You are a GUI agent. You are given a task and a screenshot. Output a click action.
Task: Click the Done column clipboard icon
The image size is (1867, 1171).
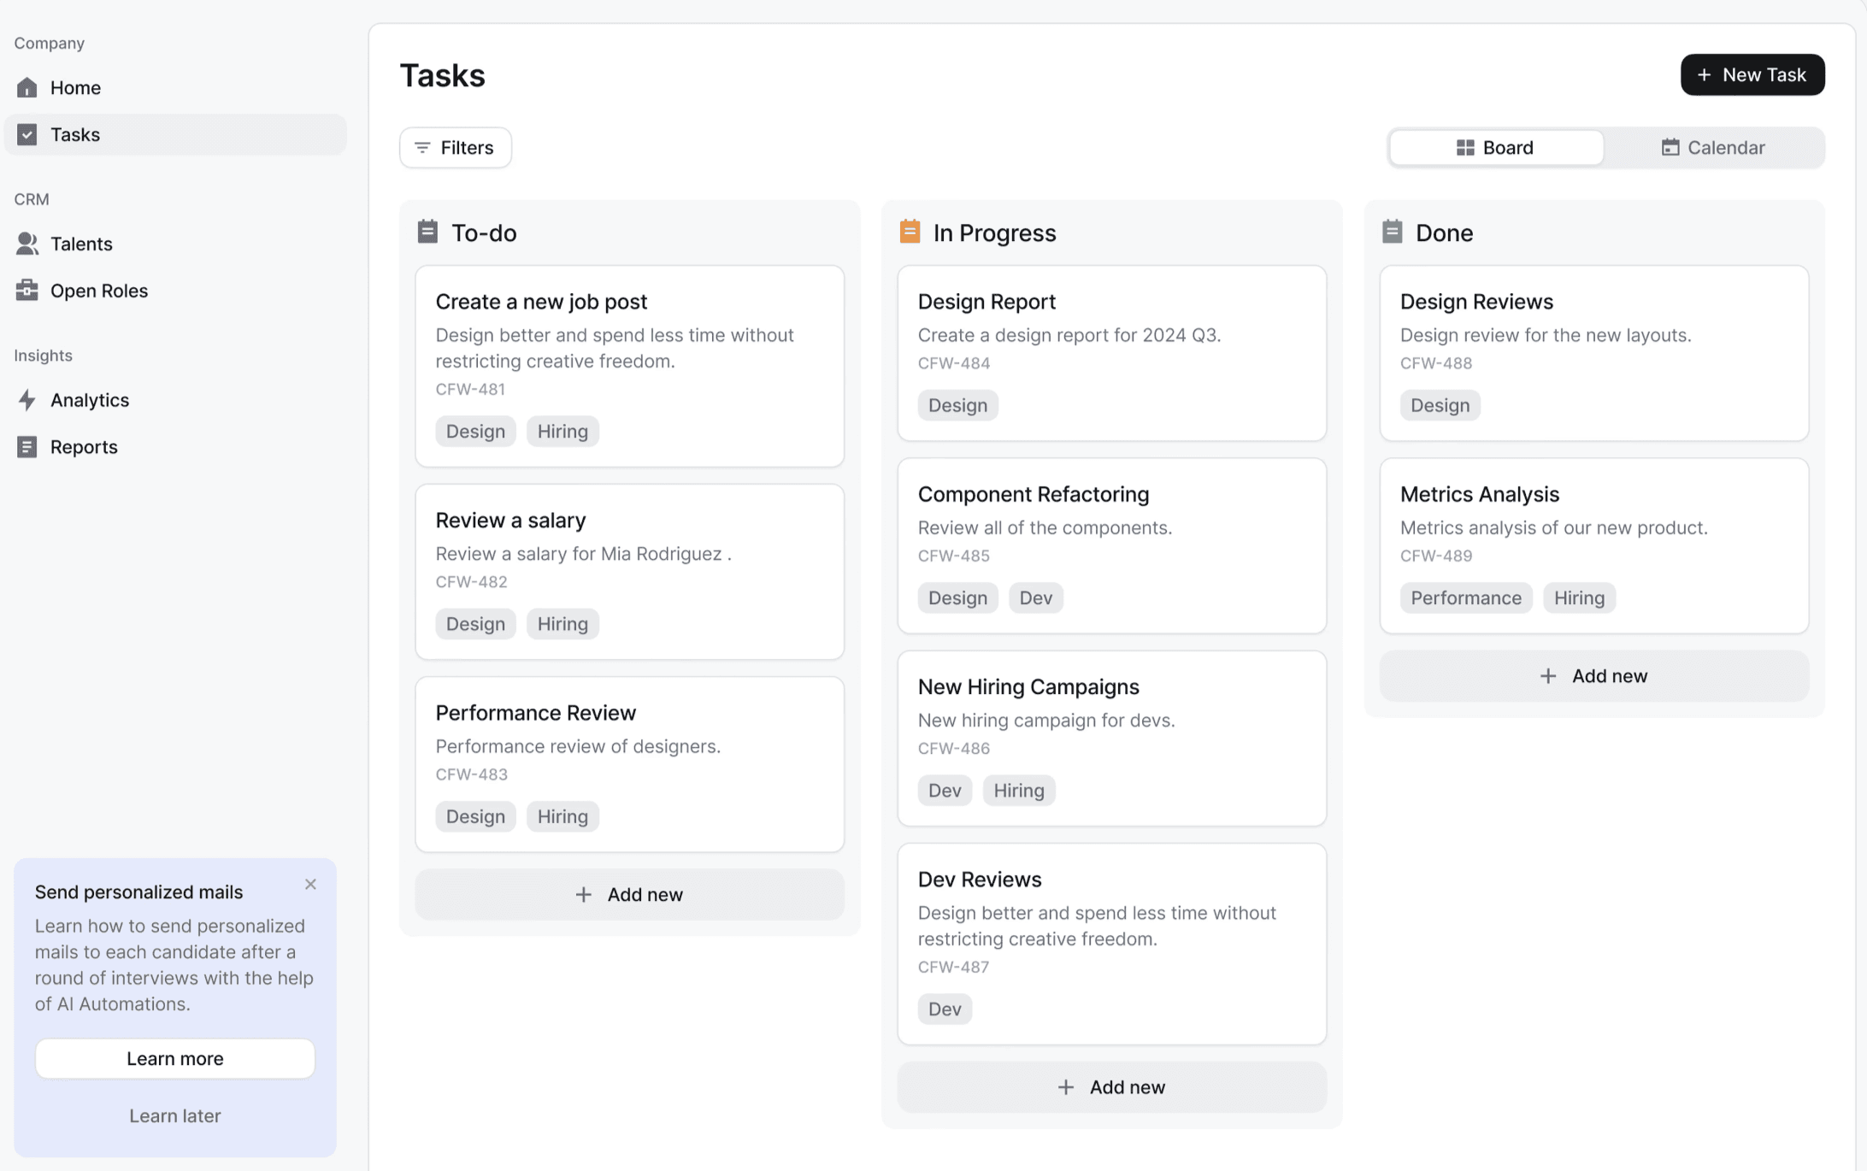[1392, 232]
